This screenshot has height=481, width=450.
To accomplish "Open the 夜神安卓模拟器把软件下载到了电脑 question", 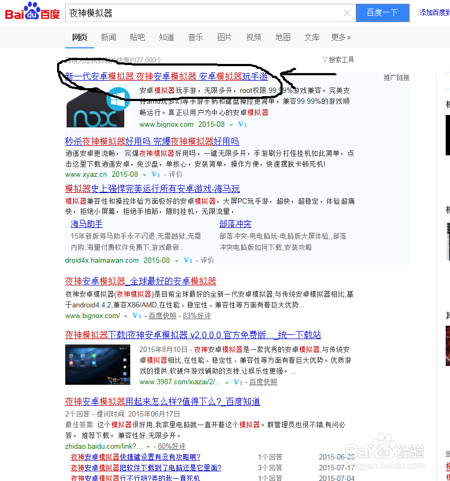I will pyautogui.click(x=146, y=468).
